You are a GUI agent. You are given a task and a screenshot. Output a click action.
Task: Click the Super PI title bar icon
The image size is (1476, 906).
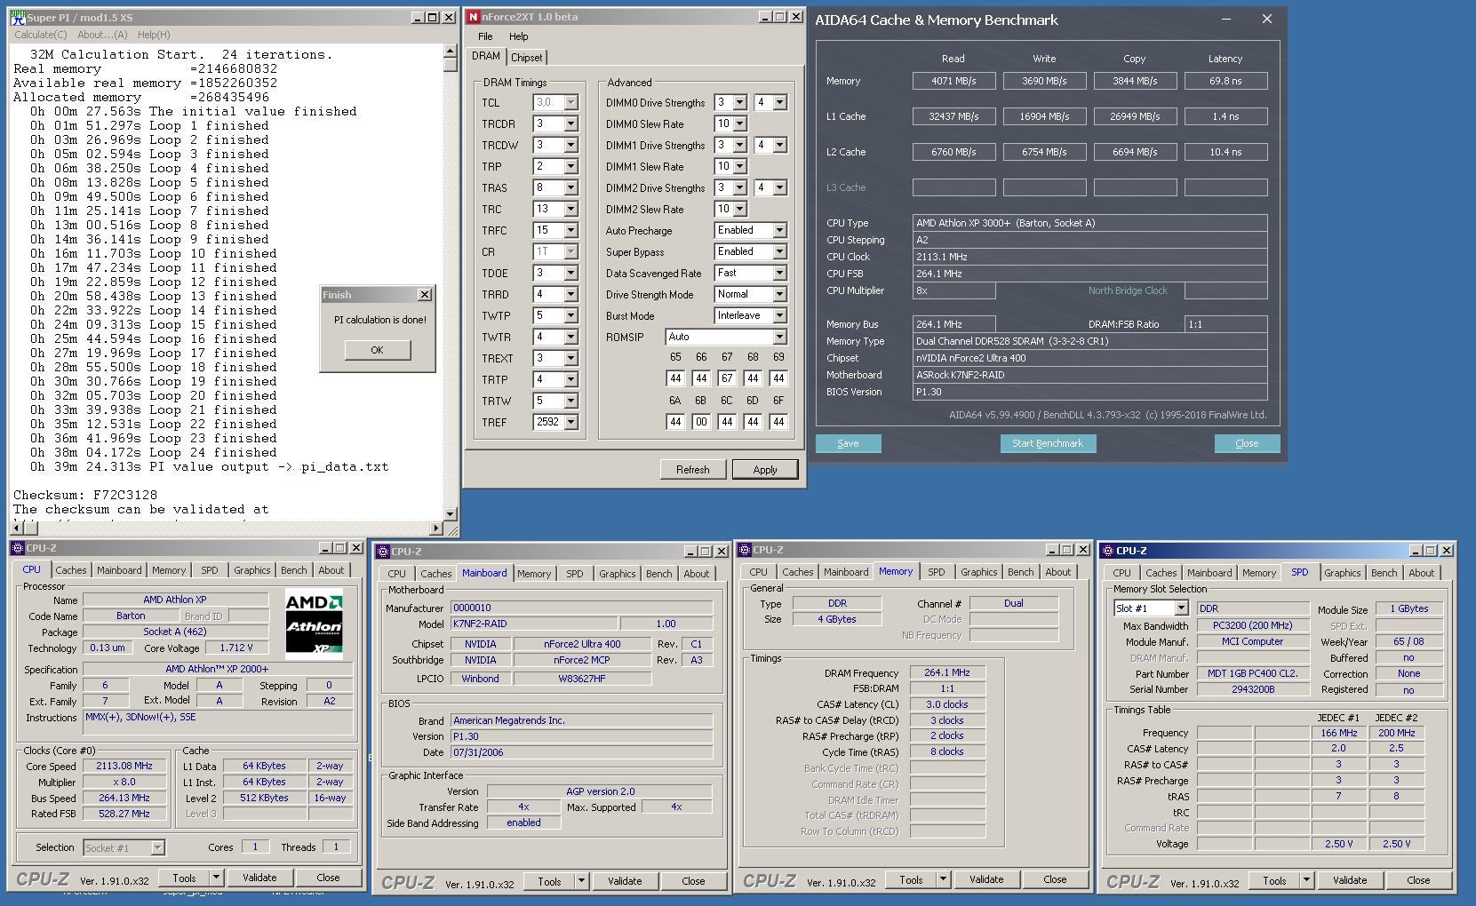tap(17, 17)
